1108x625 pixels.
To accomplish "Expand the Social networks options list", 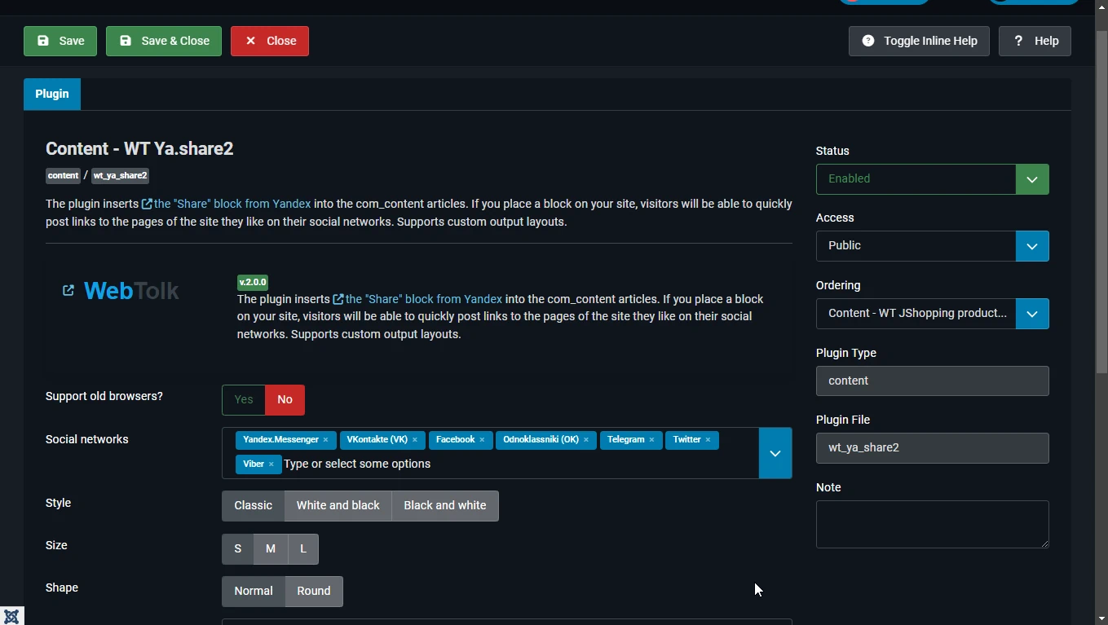I will [x=775, y=453].
